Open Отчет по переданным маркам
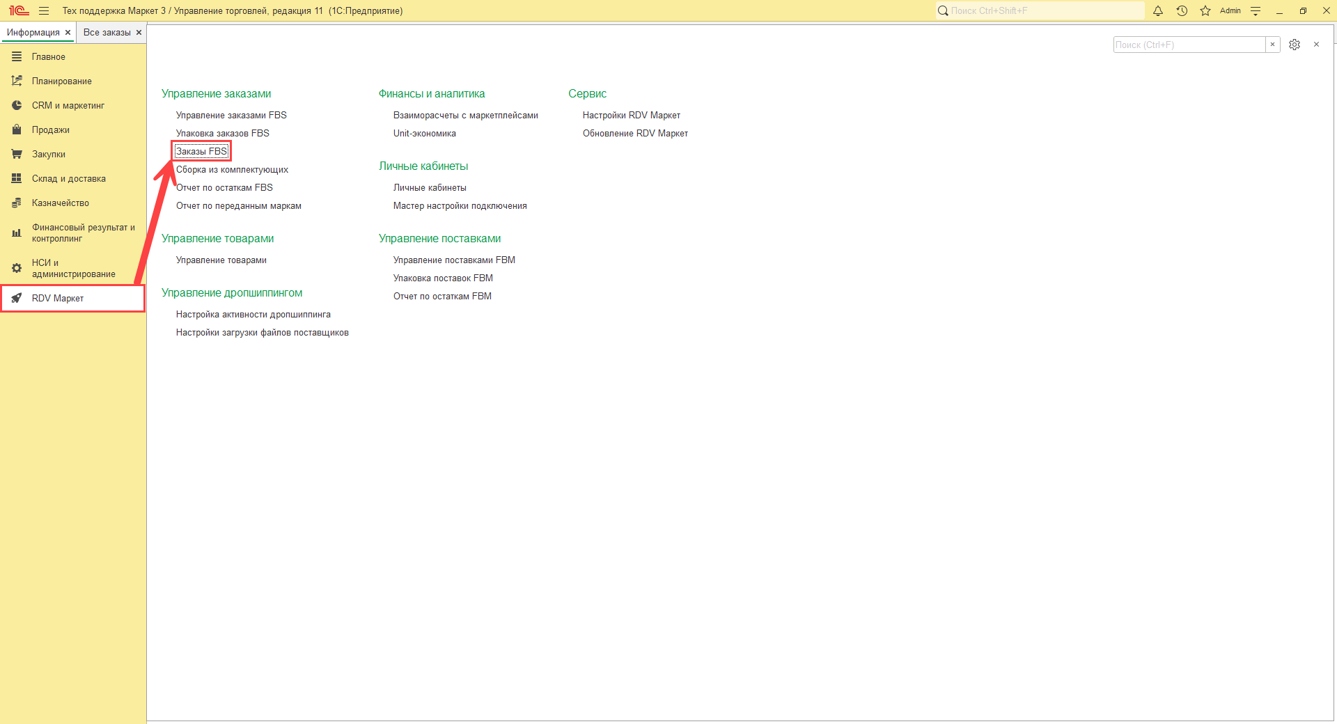Viewport: 1337px width, 724px height. point(239,205)
